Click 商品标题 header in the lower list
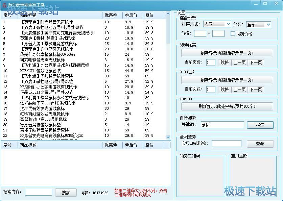 click(60, 145)
